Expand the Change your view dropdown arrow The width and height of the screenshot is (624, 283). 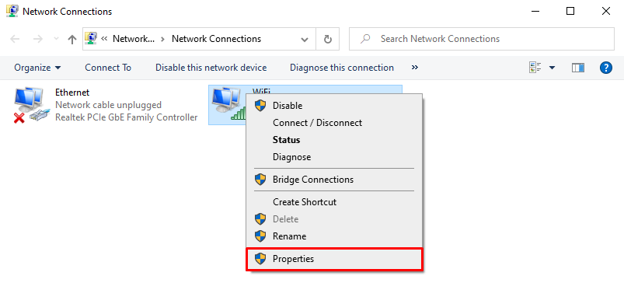point(552,68)
